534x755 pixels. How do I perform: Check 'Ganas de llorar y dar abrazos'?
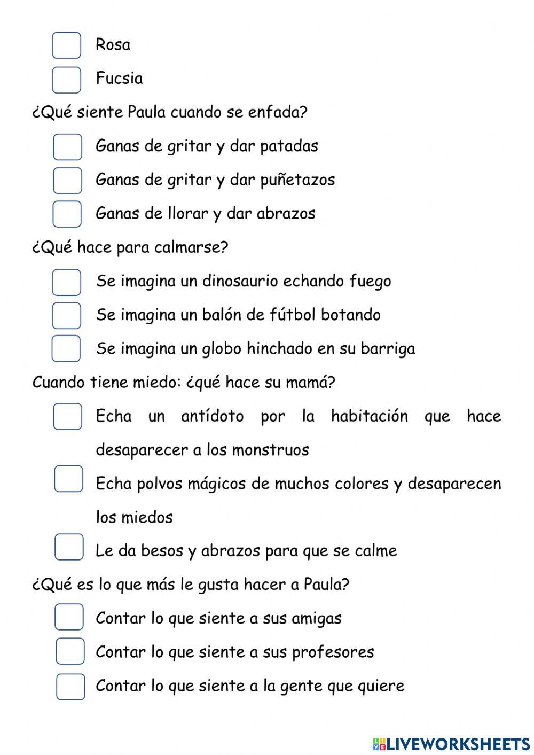[x=67, y=214]
